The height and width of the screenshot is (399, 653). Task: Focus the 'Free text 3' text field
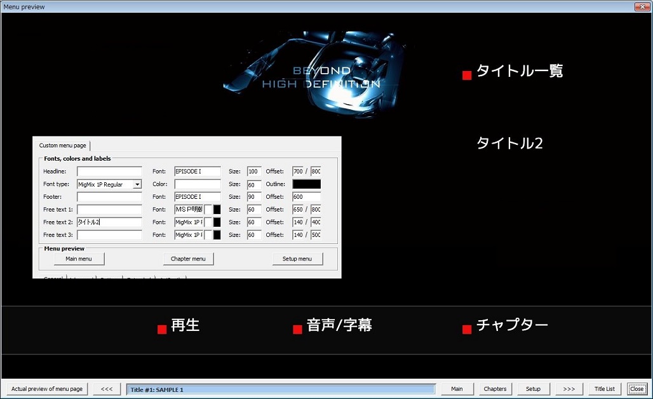coord(109,235)
